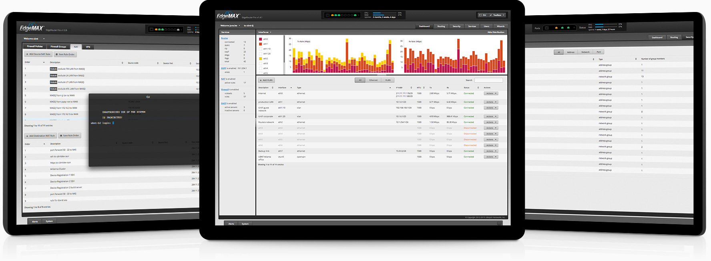The height and width of the screenshot is (261, 711).
Task: Sort interfaces table by IP Addr column
Action: coord(404,88)
